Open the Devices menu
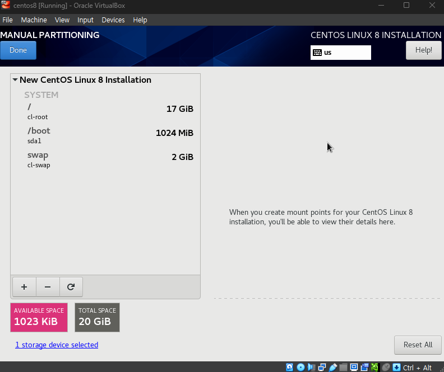The width and height of the screenshot is (444, 372). 113,20
